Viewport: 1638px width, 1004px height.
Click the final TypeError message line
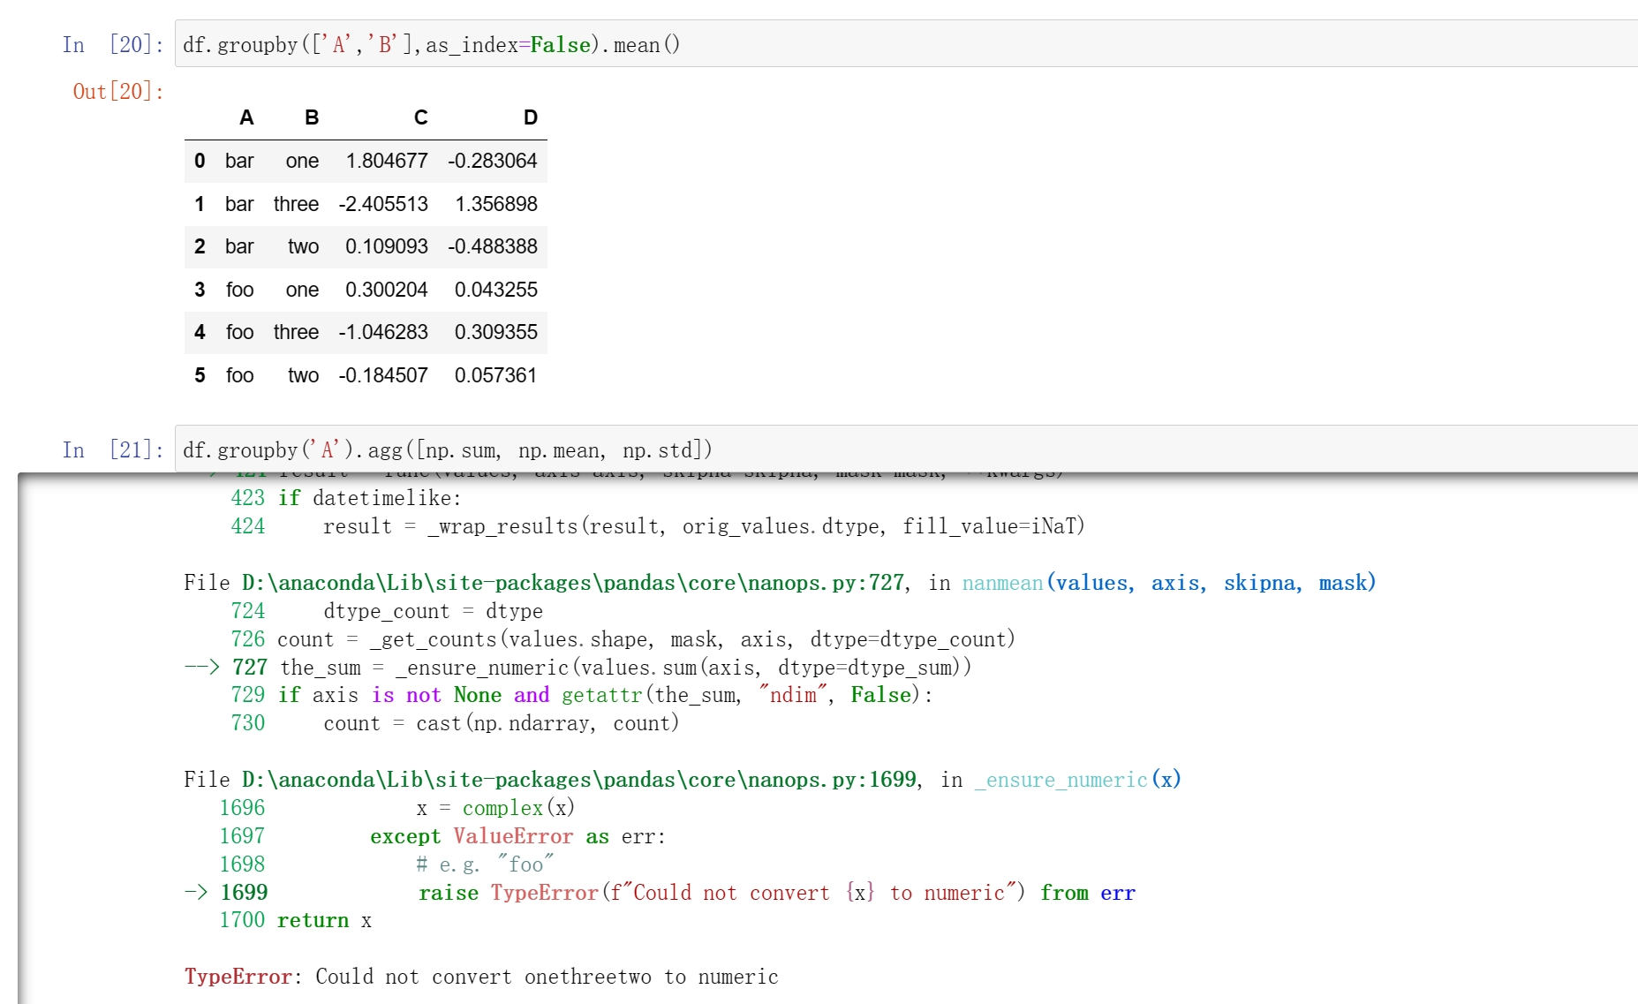click(481, 977)
